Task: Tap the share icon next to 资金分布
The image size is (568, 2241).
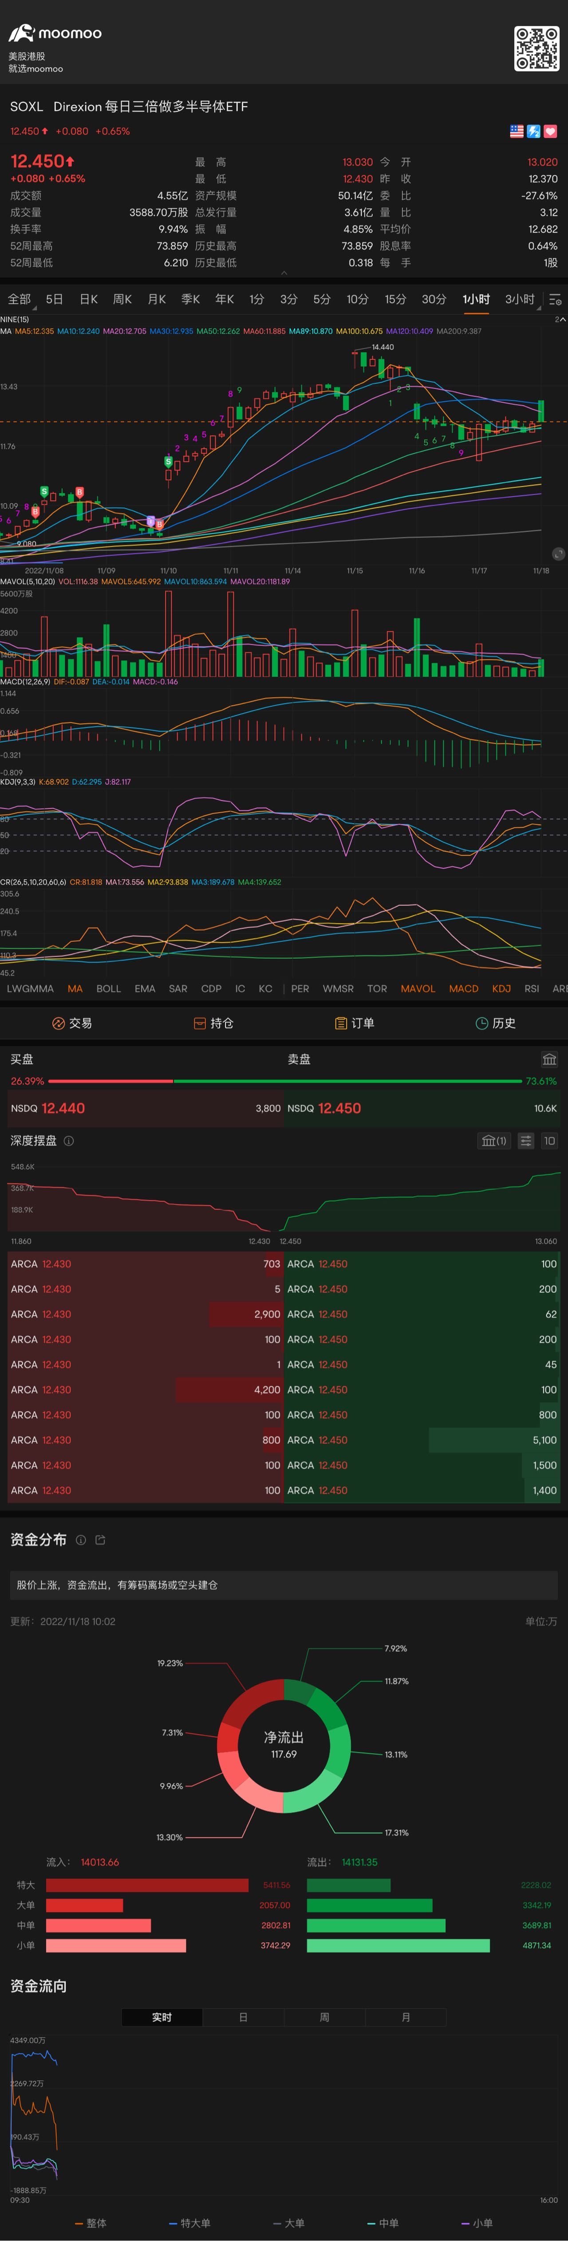Action: pyautogui.click(x=100, y=1540)
